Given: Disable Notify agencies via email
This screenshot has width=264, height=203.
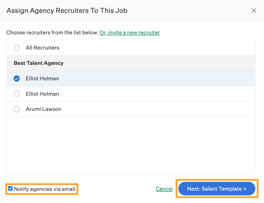Looking at the screenshot, I should pyautogui.click(x=10, y=188).
